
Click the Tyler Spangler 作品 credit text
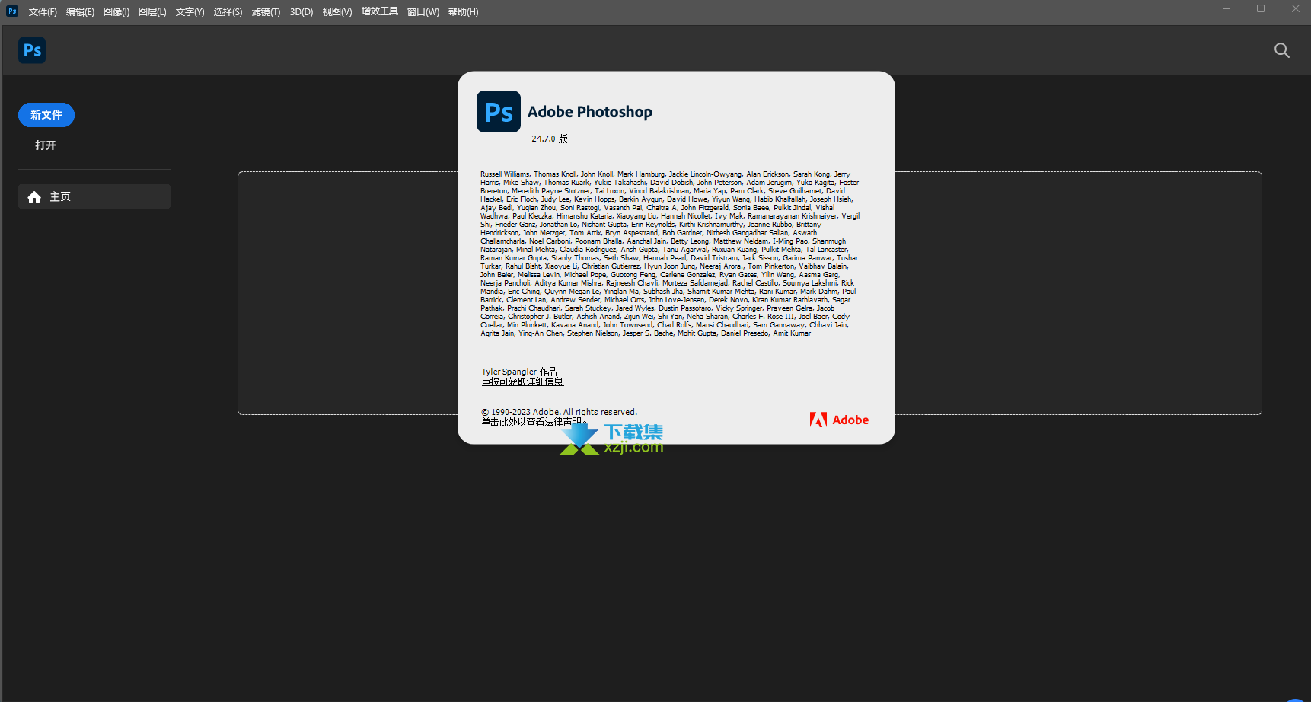pos(519,372)
